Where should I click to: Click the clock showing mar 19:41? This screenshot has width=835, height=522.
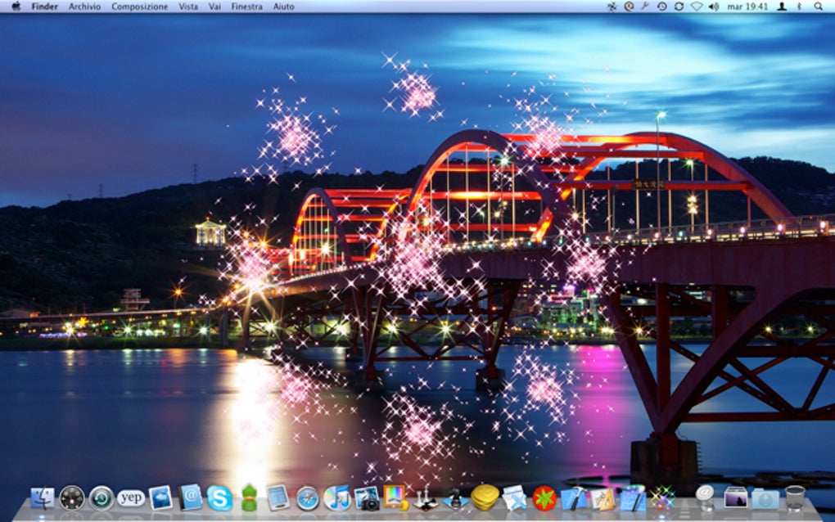pos(747,7)
